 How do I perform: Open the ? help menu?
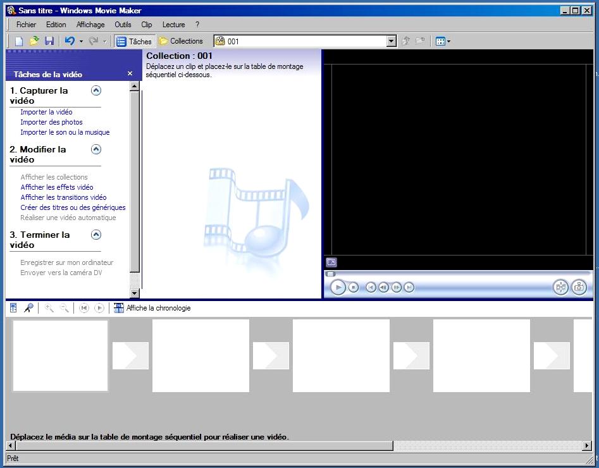click(197, 25)
